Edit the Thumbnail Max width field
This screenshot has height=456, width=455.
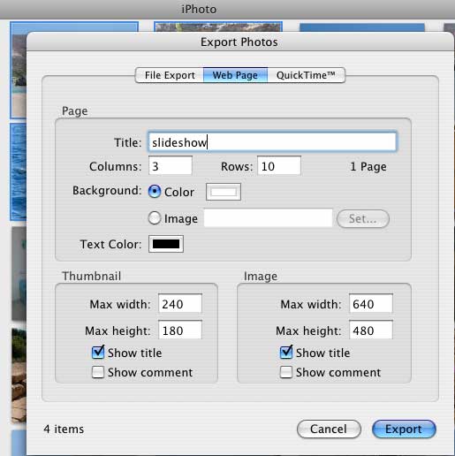click(180, 303)
